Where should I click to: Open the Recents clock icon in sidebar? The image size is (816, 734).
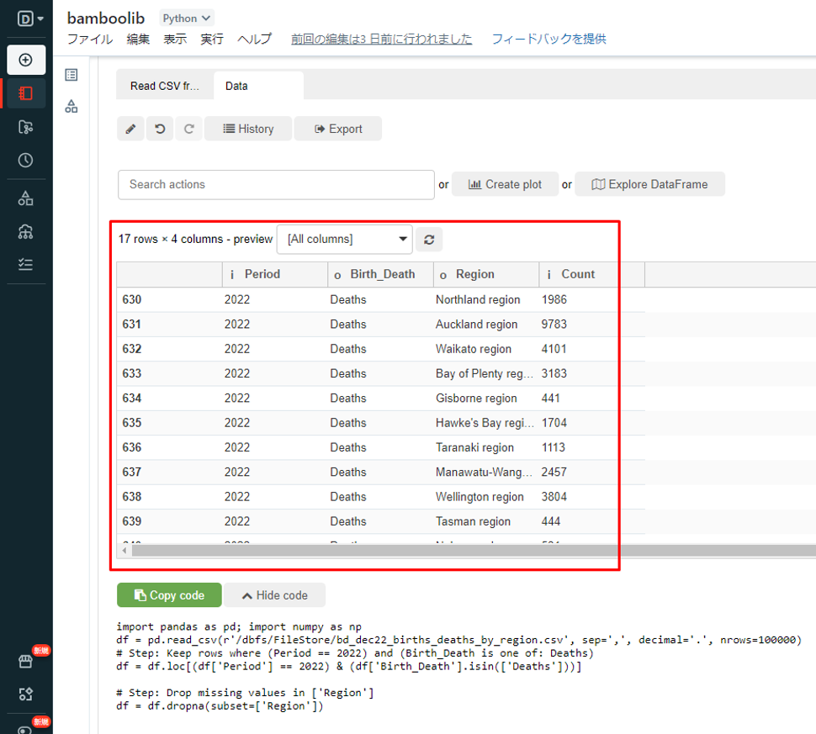click(x=25, y=160)
